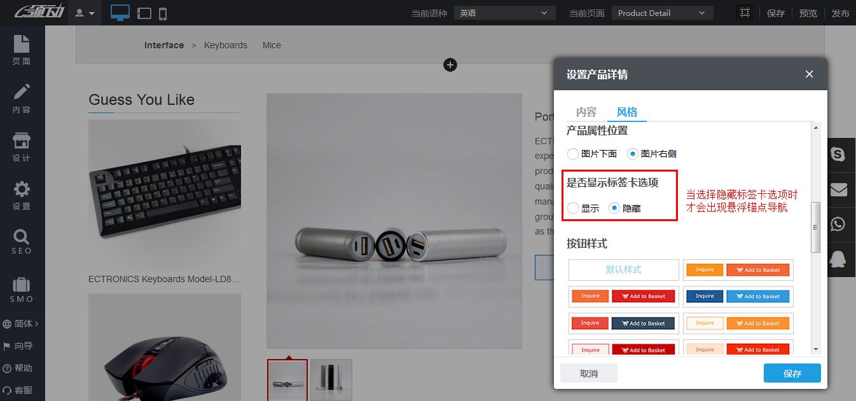Click the blue 保存 button in dialog

[x=792, y=373]
